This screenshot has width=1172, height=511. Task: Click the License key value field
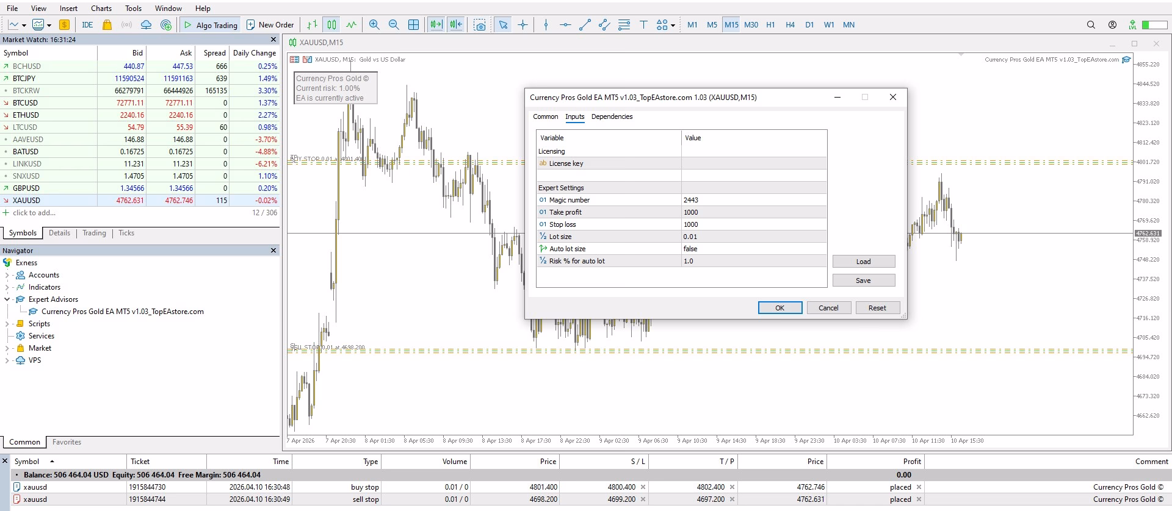754,163
